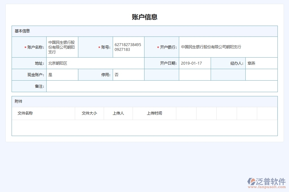The image size is (289, 192).
Task: Click the required asterisk beside 账户名称
Action: pos(24,47)
